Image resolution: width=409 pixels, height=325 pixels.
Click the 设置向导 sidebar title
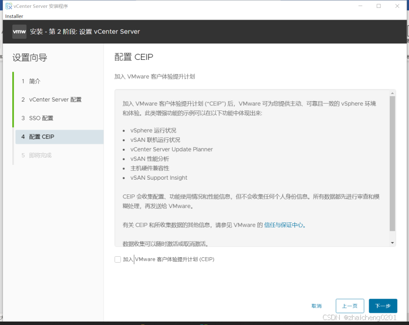(x=29, y=57)
